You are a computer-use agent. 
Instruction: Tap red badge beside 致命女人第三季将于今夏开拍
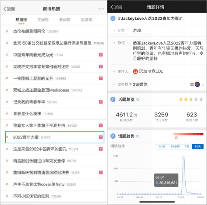(x=101, y=125)
